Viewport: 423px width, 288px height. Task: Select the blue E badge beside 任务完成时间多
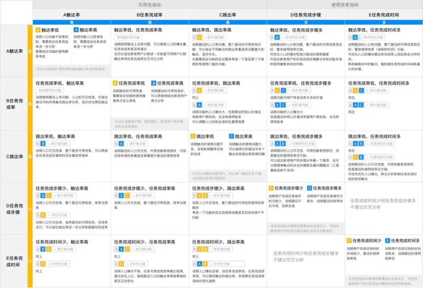click(x=388, y=241)
